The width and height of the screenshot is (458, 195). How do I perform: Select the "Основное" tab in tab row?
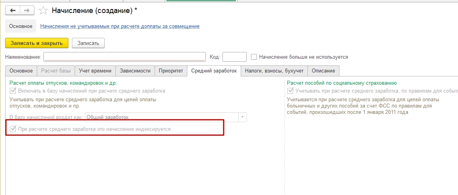[x=21, y=71]
